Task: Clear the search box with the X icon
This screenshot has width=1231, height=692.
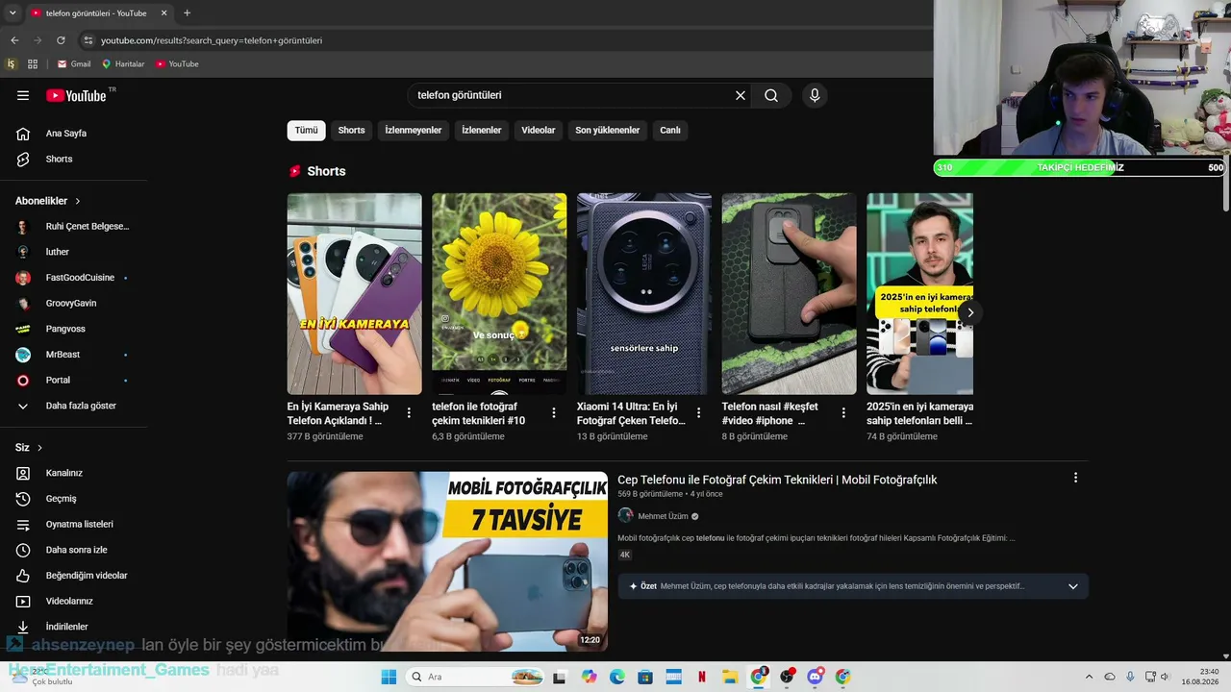Action: pyautogui.click(x=741, y=95)
